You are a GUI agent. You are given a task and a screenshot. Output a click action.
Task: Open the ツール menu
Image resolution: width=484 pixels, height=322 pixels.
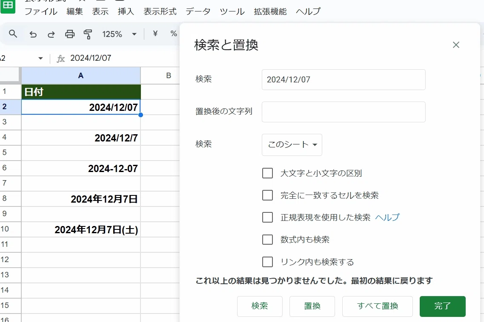pos(232,11)
